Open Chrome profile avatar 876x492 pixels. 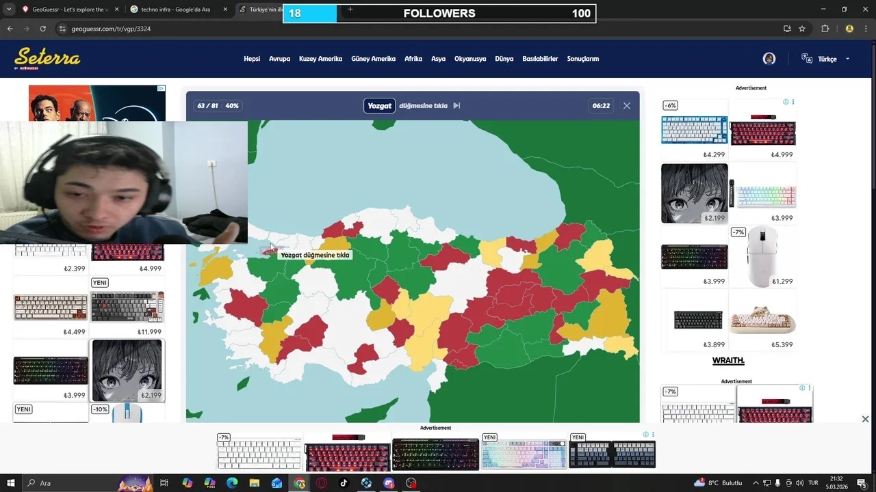[x=849, y=29]
